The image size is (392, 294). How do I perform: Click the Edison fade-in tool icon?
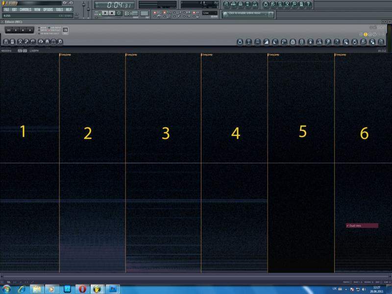click(266, 42)
